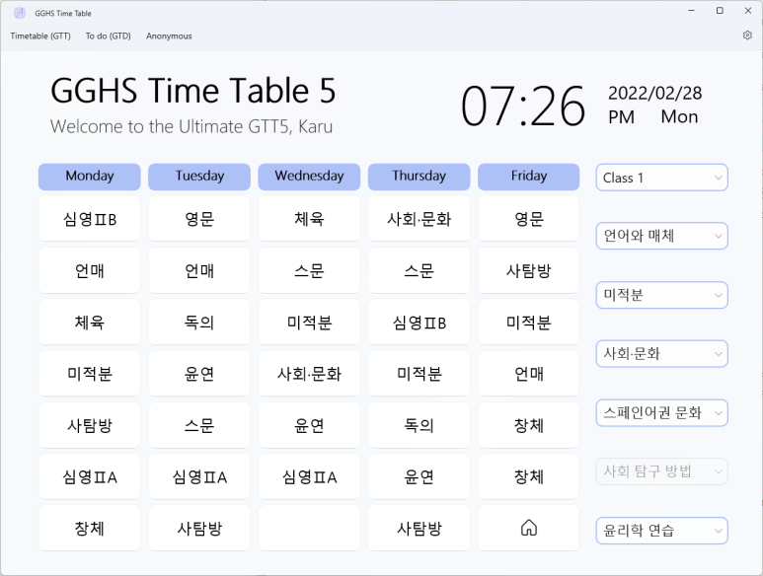Click Friday fourth period 언매 cell

pyautogui.click(x=529, y=373)
